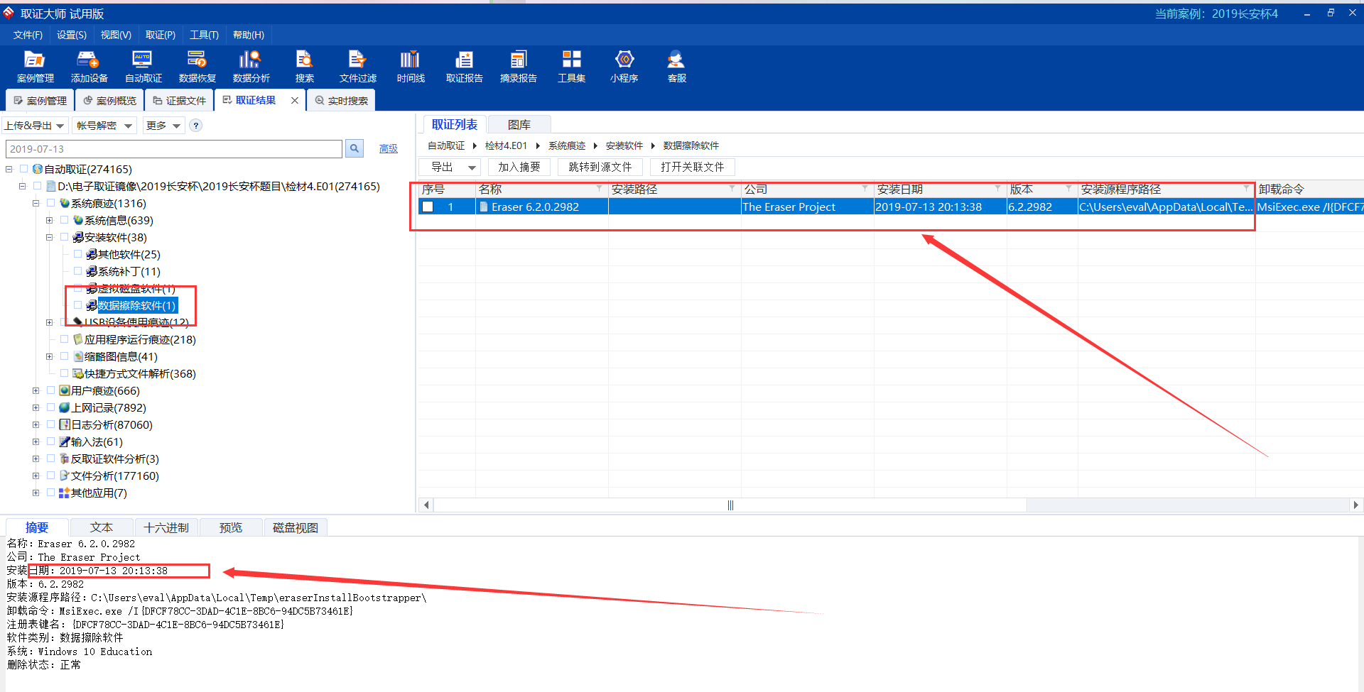
Task: Click the magnifier search button beside date field
Action: [x=354, y=148]
